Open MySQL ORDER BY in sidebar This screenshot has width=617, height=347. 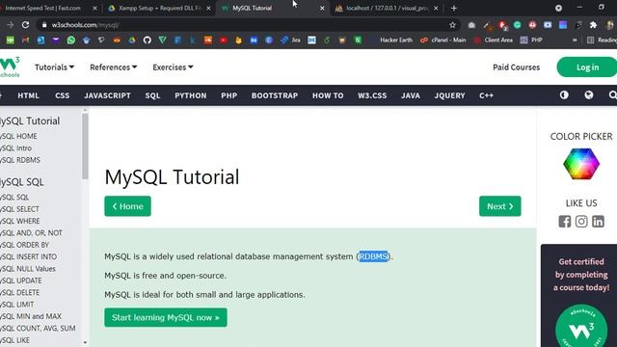coord(24,245)
